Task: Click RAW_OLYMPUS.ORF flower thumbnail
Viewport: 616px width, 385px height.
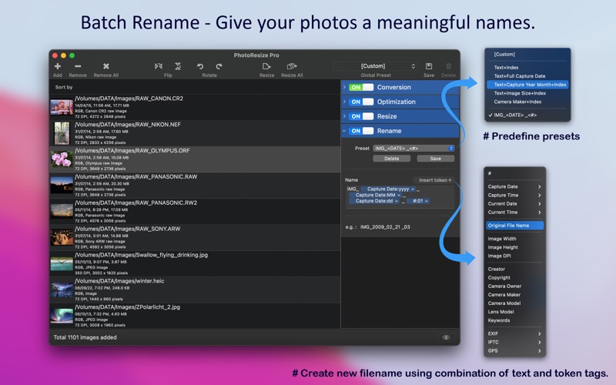Action: [62, 159]
